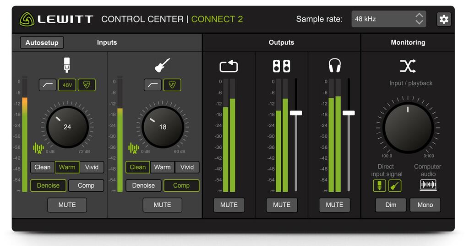Mute the headphones output
469x246 pixels.
(x=334, y=205)
